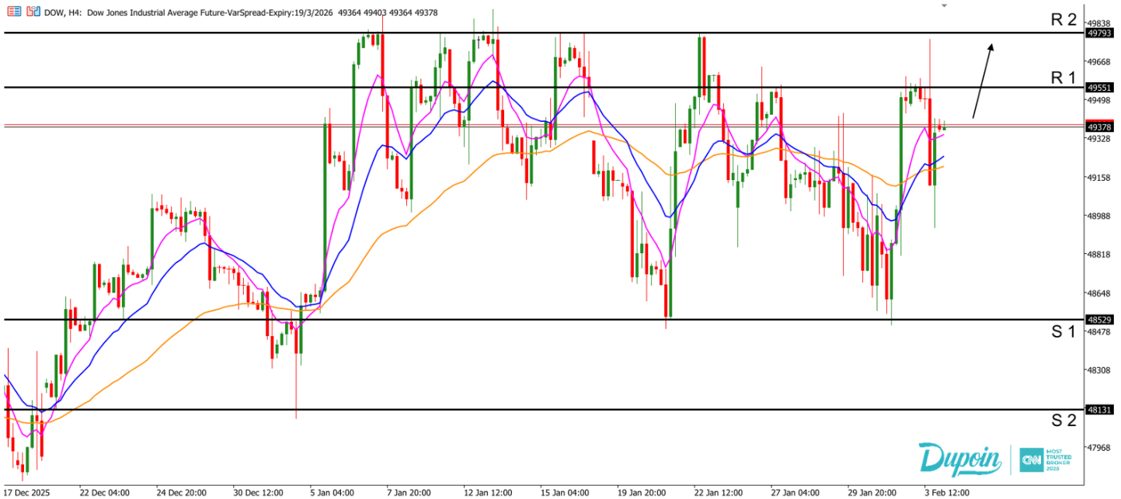Viewport: 1121px width, 499px height.
Task: Click 47968 on the price scale
Action: 1101,447
